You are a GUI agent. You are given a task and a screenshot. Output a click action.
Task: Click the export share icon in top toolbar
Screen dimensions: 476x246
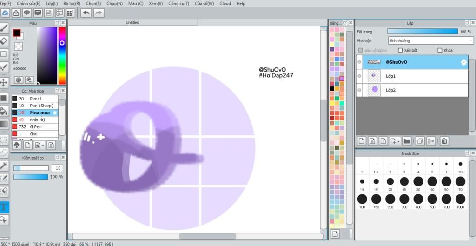16,13
